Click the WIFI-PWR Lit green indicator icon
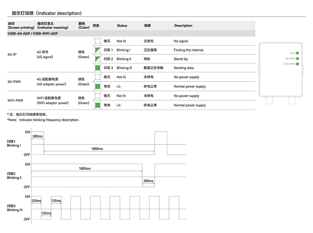313x233 pixels. point(97,105)
